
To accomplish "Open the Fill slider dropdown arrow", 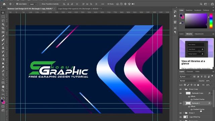I will [x=212, y=85].
